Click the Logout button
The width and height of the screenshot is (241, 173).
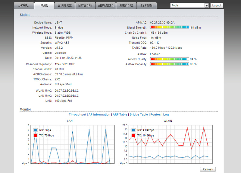[x=217, y=5]
